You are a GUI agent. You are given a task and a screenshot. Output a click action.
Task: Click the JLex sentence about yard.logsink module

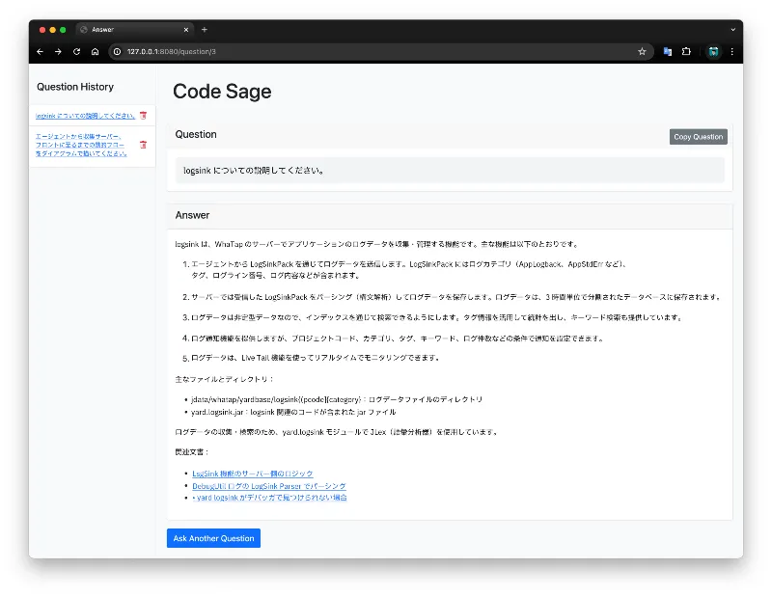pyautogui.click(x=337, y=432)
